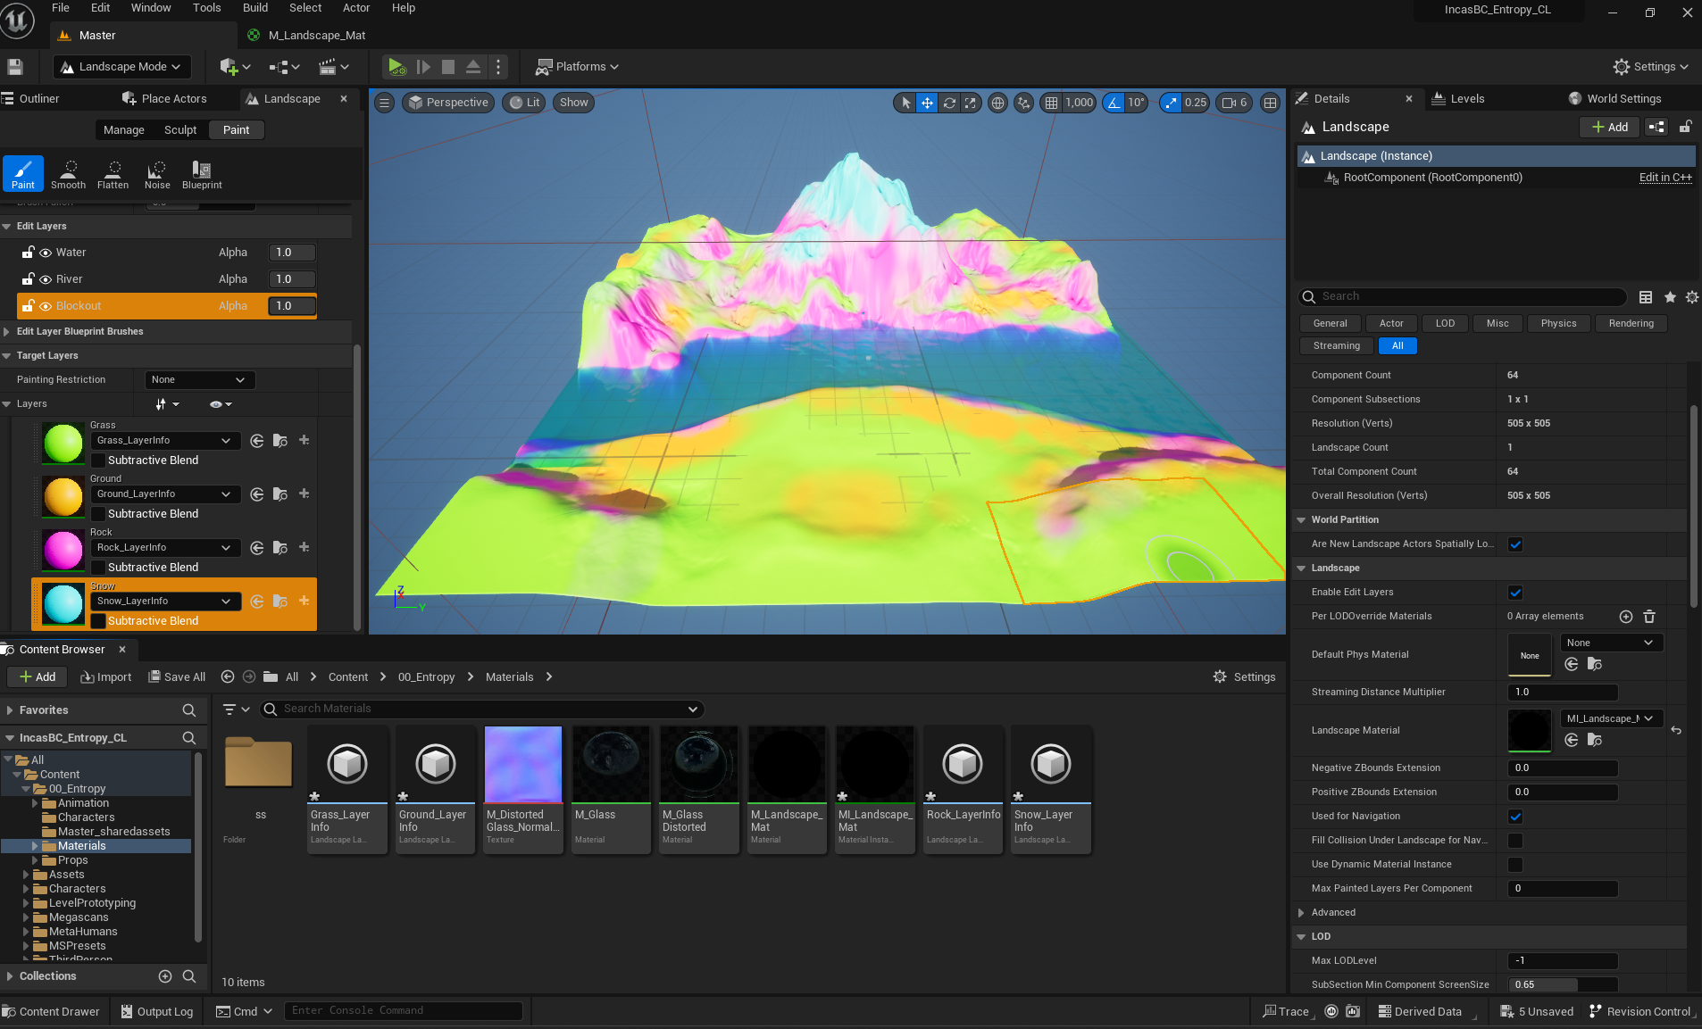Image resolution: width=1702 pixels, height=1029 pixels.
Task: Enable Subtractive Blend for Grass layer
Action: pyautogui.click(x=98, y=461)
